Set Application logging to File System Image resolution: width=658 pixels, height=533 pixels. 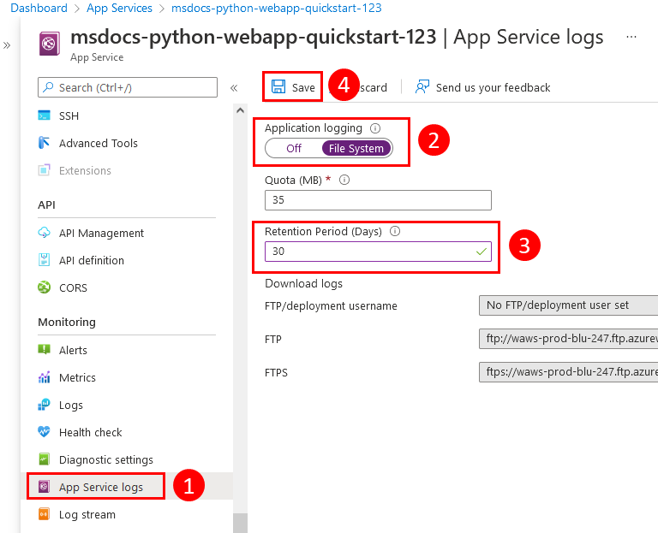click(356, 148)
